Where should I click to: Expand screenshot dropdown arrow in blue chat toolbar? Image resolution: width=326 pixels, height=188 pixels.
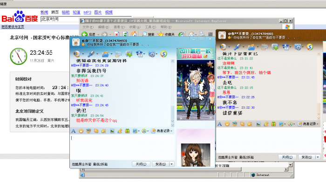(x=139, y=131)
